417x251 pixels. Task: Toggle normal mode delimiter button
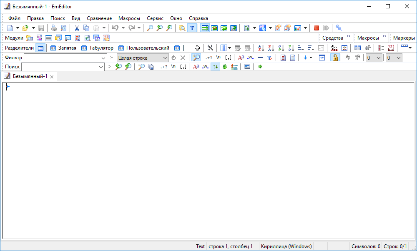pos(40,48)
